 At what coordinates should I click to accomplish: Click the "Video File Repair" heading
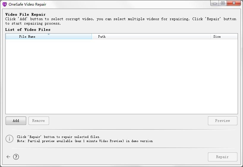click(x=26, y=15)
